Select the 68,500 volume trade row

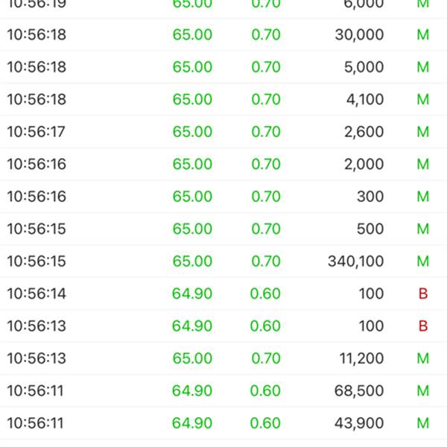[223, 391]
